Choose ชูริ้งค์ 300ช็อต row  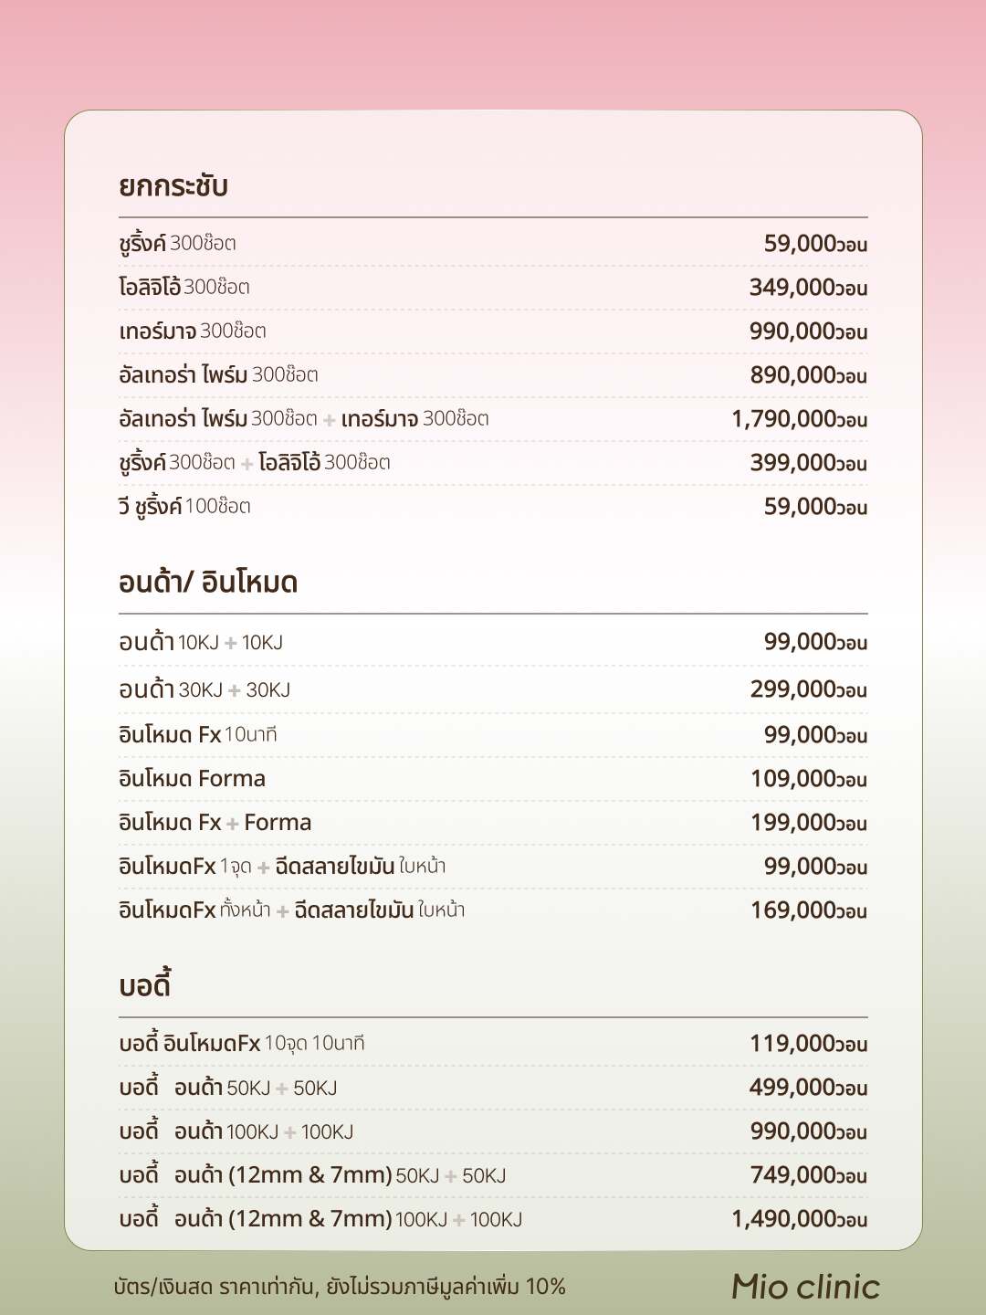coord(493,244)
